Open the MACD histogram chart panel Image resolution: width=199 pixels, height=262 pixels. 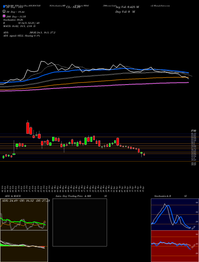pos(24,246)
